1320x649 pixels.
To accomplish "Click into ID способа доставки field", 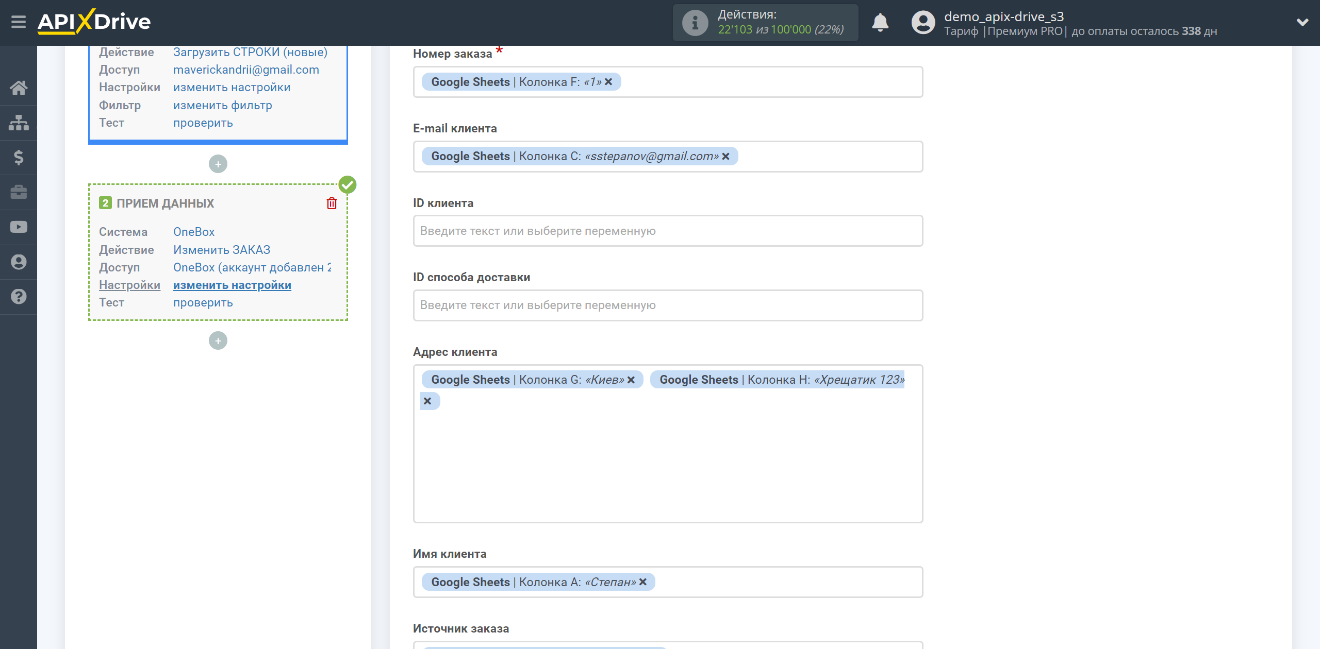I will 668,305.
